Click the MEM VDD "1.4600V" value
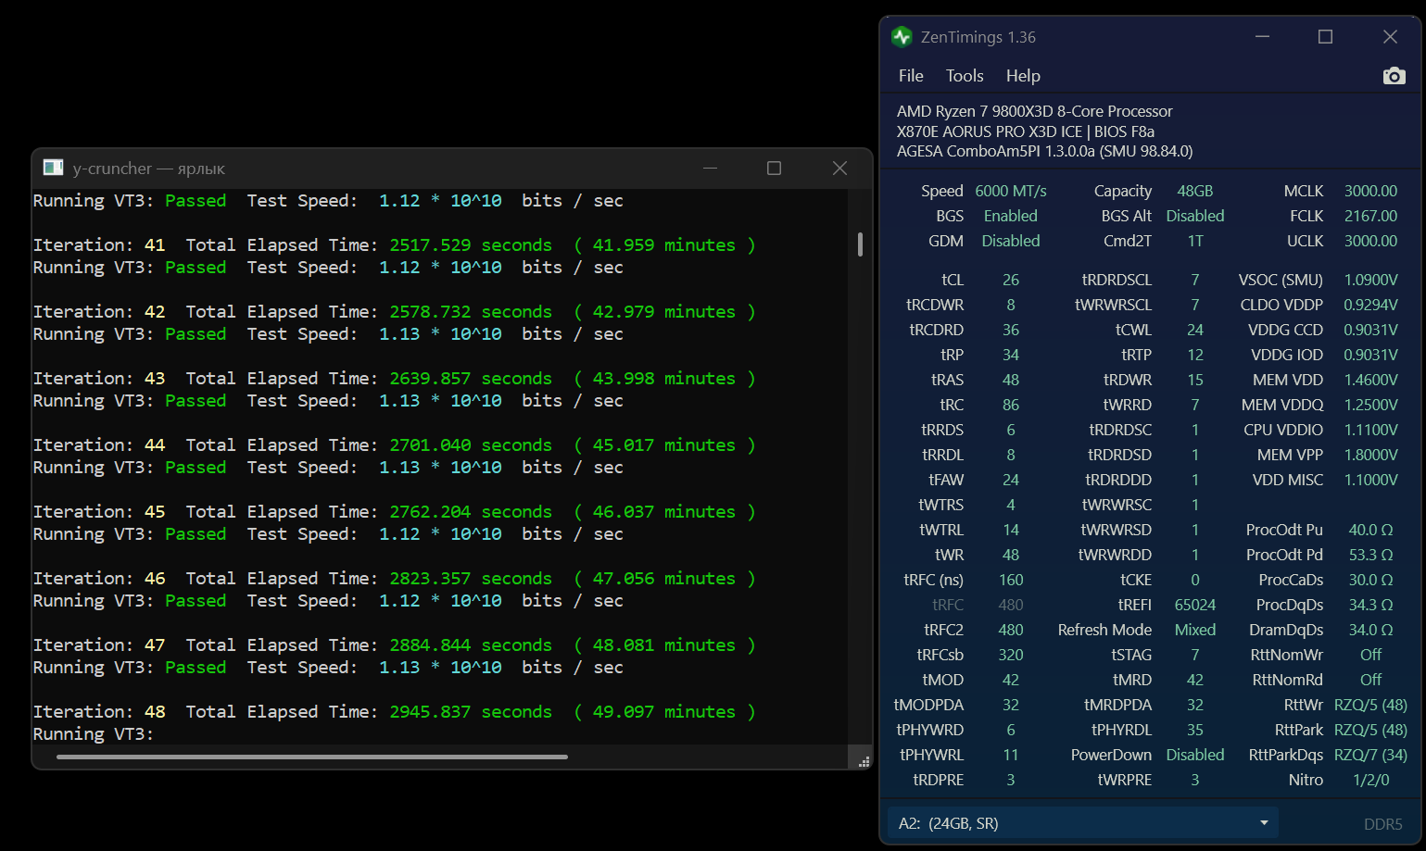Image resolution: width=1426 pixels, height=851 pixels. (1370, 380)
